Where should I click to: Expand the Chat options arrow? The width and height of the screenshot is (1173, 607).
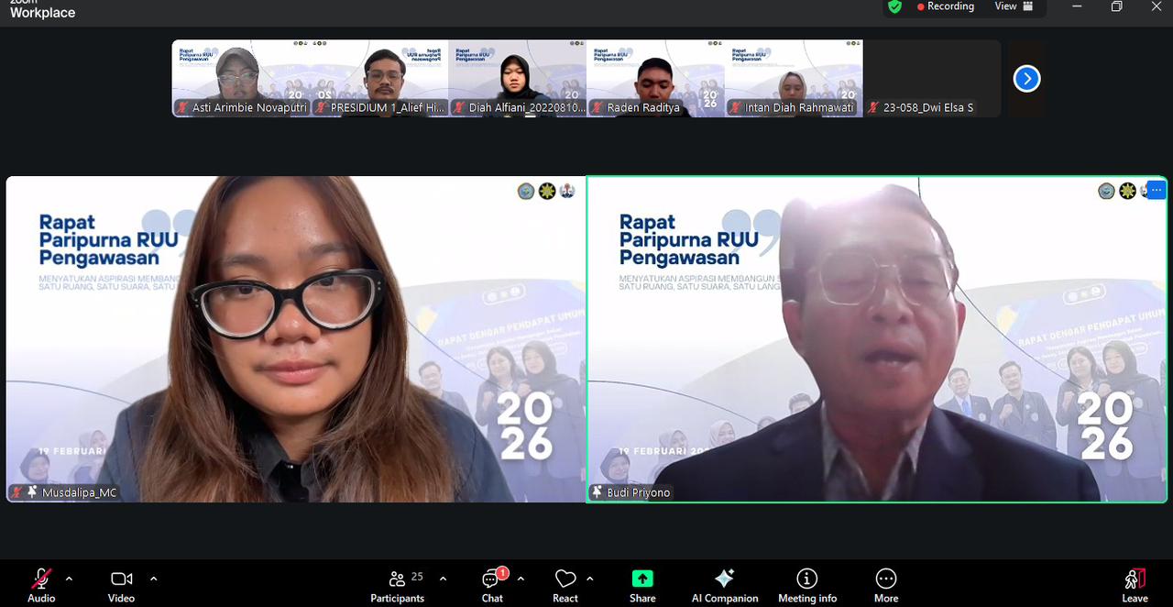point(521,579)
